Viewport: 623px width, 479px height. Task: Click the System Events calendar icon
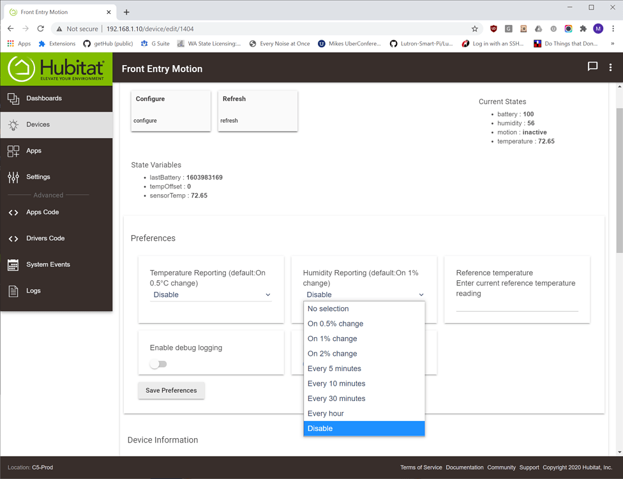pos(13,264)
